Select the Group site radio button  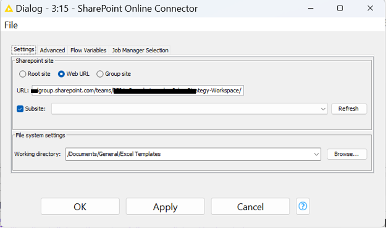99,74
